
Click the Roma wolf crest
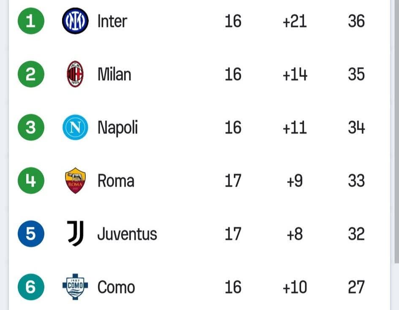click(x=75, y=181)
